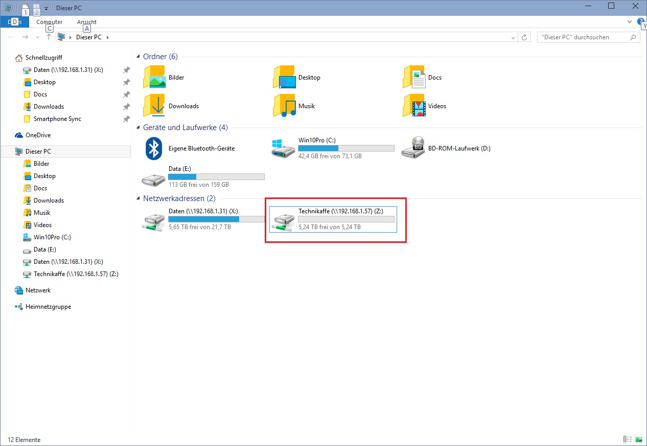This screenshot has width=647, height=446.
Task: Open the Ansicht ribbon tab
Action: click(87, 22)
